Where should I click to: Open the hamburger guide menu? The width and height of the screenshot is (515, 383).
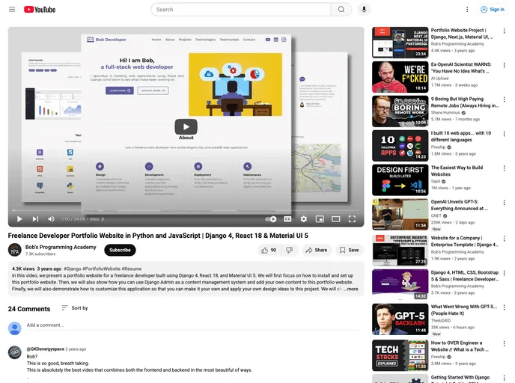point(12,10)
